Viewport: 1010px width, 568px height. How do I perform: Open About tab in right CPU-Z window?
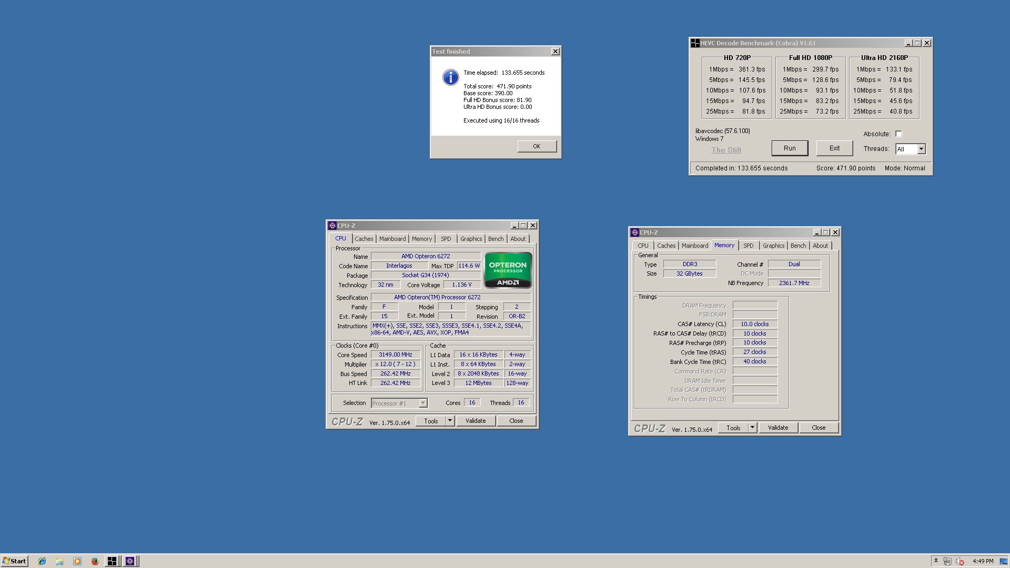tap(820, 246)
